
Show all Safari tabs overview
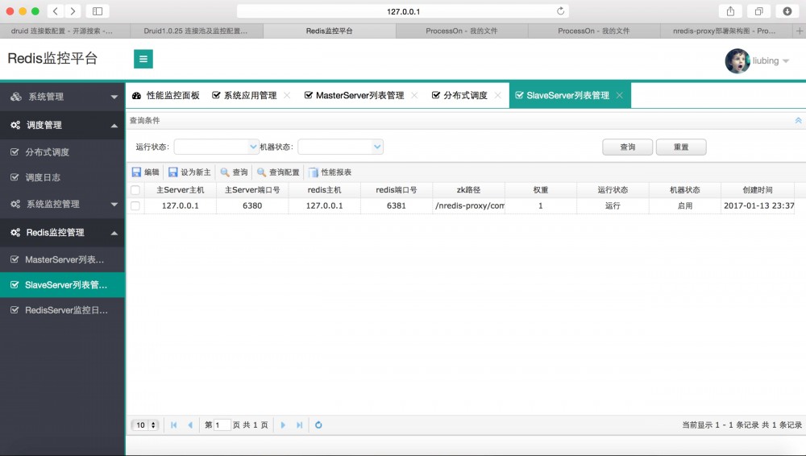tap(758, 10)
